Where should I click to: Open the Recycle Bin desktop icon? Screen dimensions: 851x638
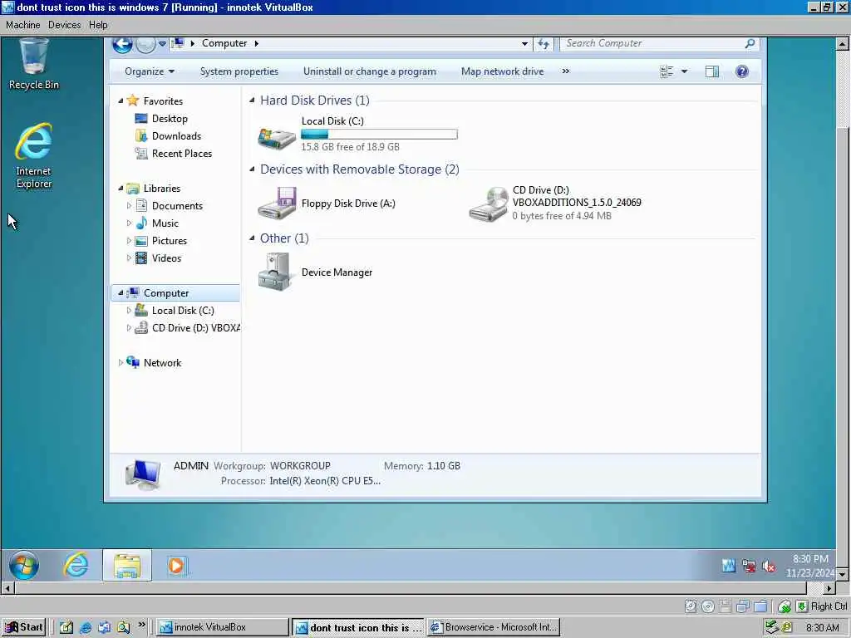point(33,63)
